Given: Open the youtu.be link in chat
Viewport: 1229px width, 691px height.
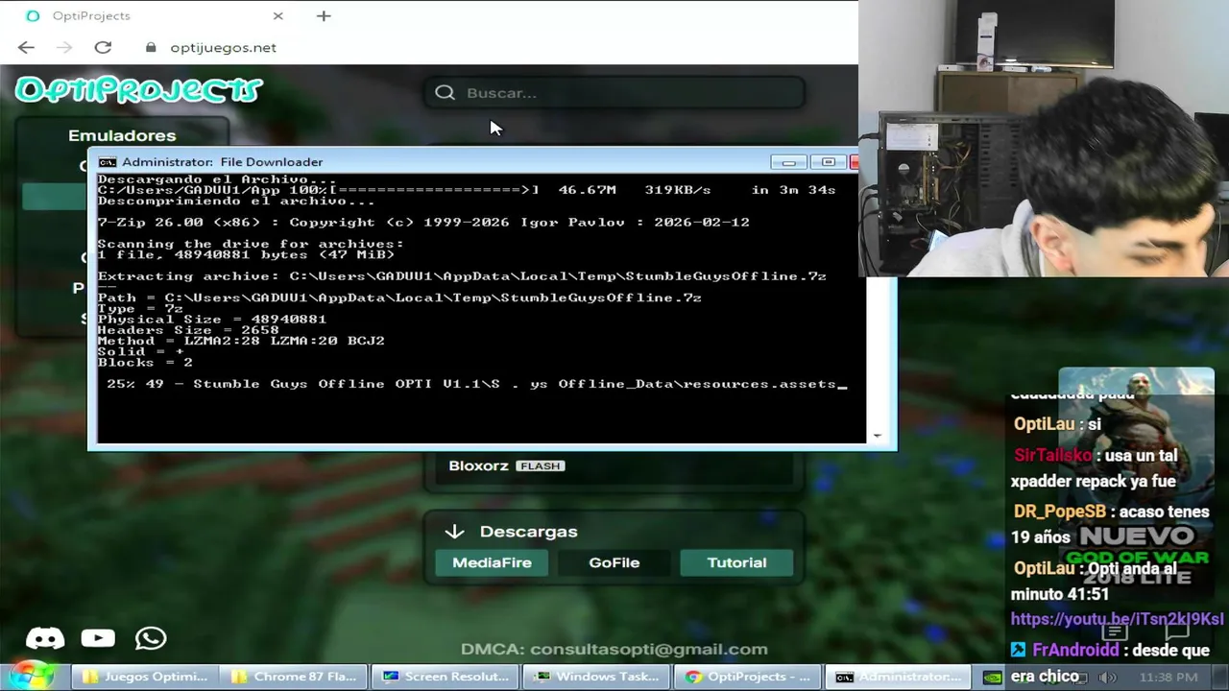Looking at the screenshot, I should click(1117, 620).
